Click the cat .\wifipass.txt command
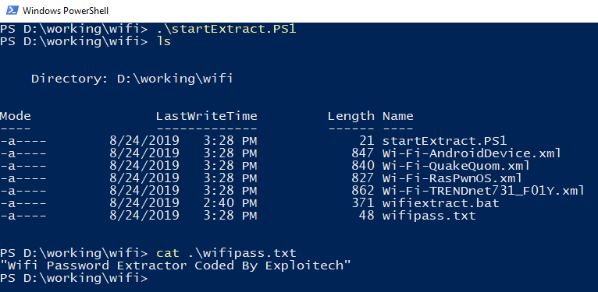The height and width of the screenshot is (292, 598). [x=226, y=253]
